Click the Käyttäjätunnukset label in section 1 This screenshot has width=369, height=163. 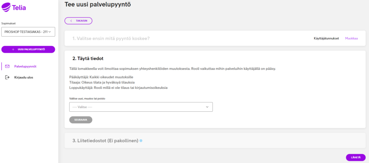click(x=326, y=38)
